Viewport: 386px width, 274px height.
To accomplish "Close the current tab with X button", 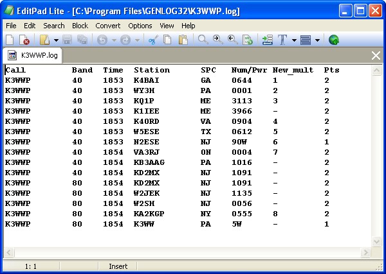I will coord(376,56).
